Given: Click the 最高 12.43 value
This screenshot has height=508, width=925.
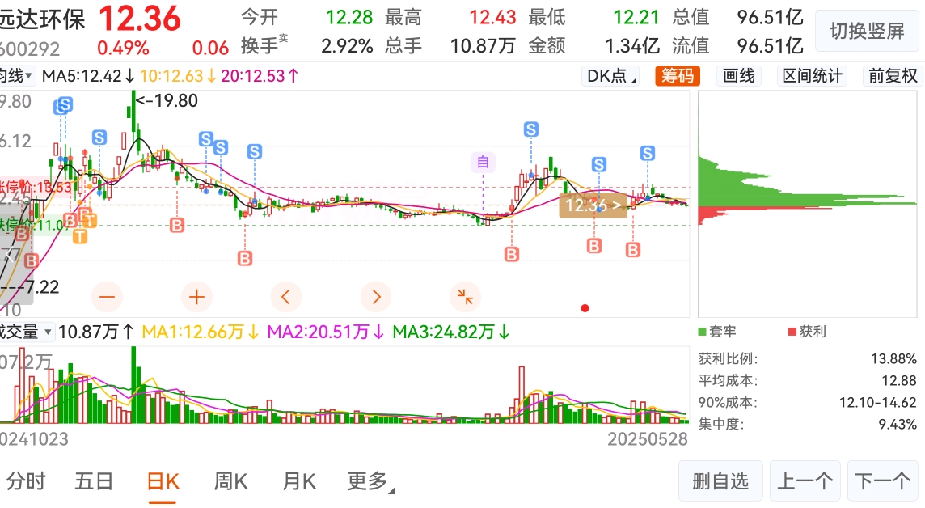Looking at the screenshot, I should point(492,18).
